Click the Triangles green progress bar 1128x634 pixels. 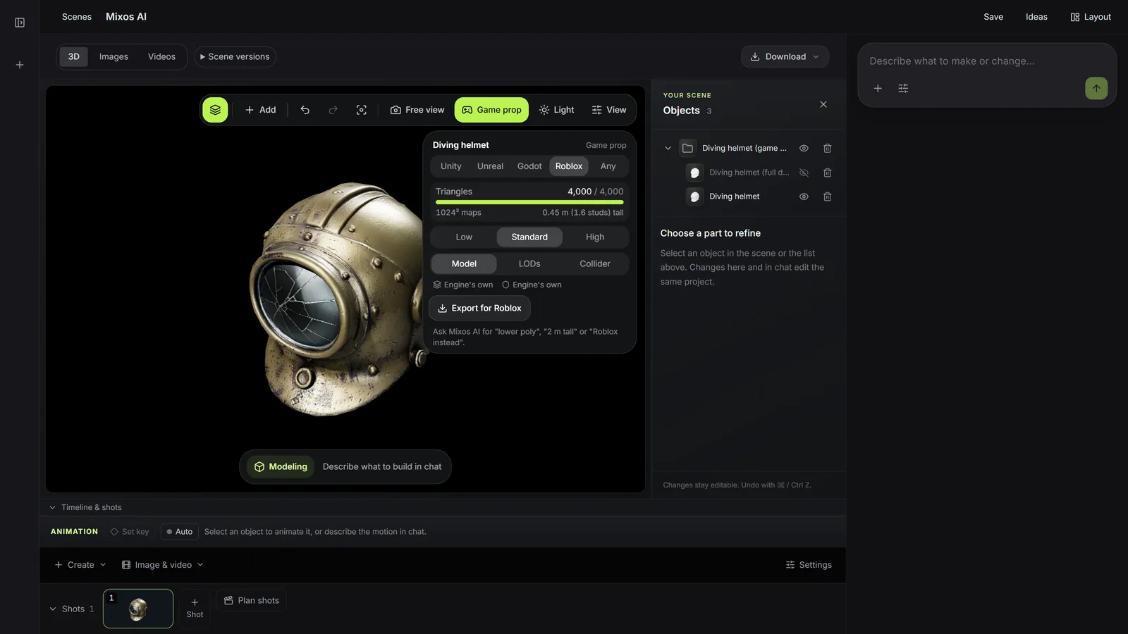pos(529,202)
